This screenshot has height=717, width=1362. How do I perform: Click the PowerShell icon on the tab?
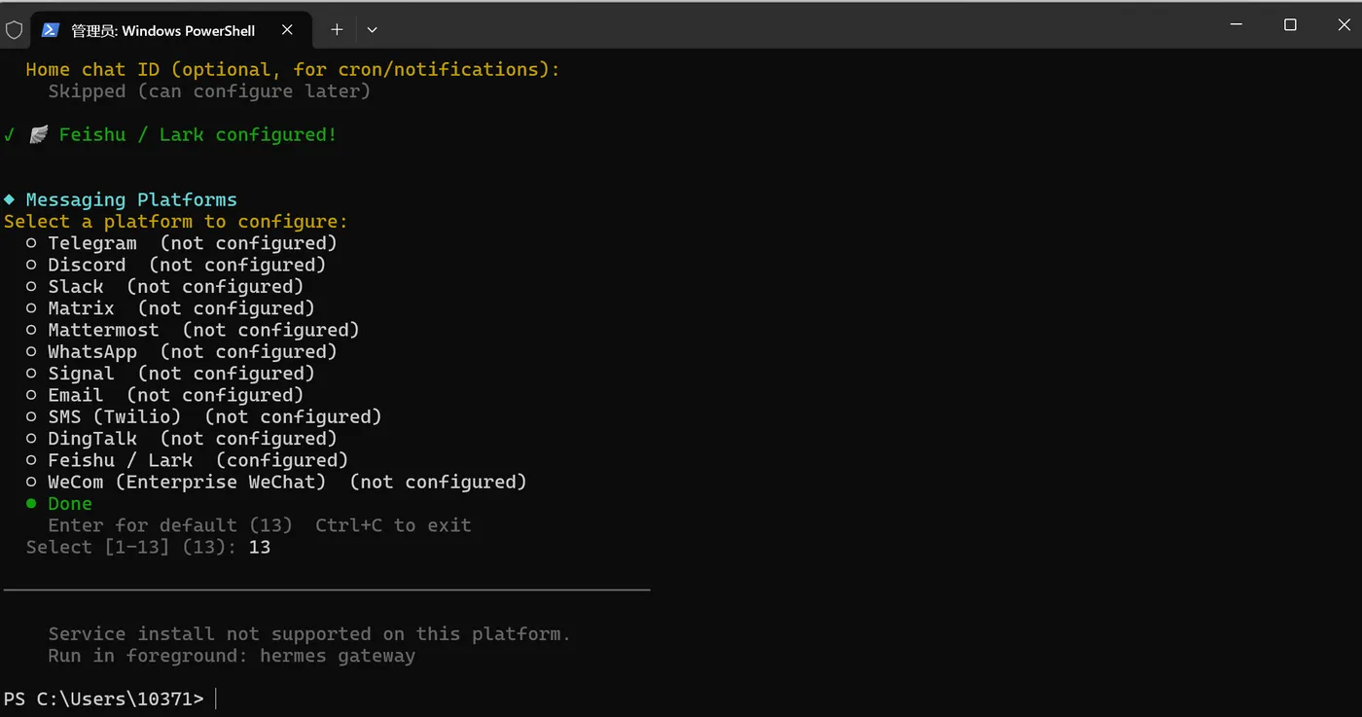point(50,30)
